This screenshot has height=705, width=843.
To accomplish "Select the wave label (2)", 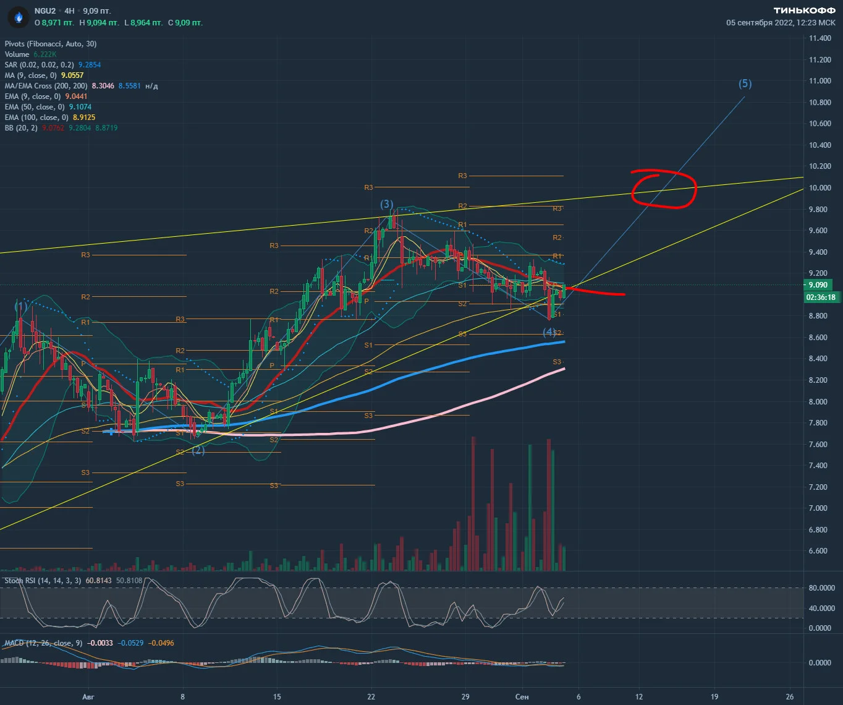I will pyautogui.click(x=198, y=451).
